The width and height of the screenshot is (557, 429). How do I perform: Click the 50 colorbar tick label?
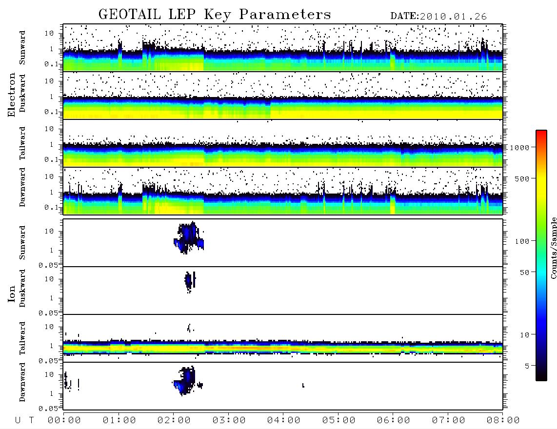click(x=524, y=273)
